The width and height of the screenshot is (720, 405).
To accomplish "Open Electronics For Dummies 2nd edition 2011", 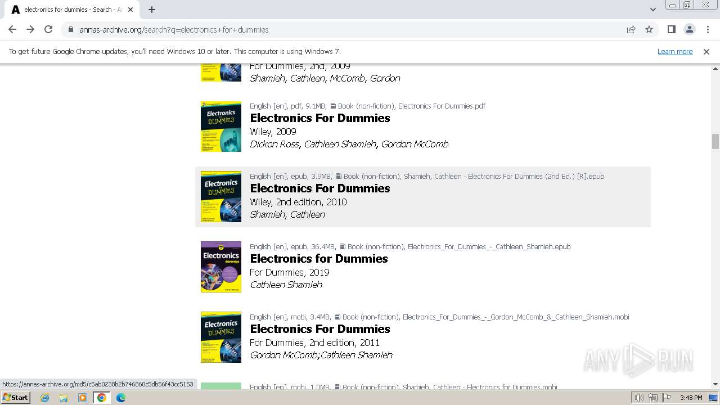I will [320, 329].
